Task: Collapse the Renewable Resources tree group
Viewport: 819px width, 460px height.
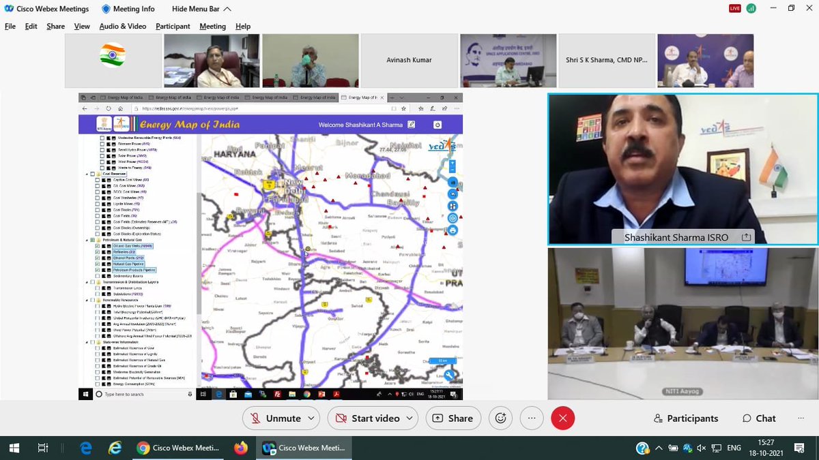Action: point(87,300)
